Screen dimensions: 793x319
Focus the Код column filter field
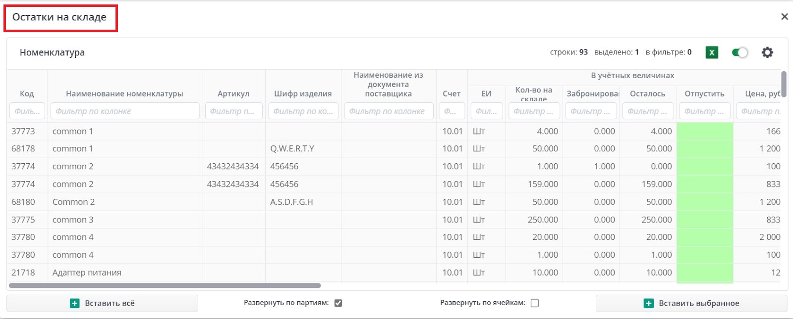click(x=27, y=111)
